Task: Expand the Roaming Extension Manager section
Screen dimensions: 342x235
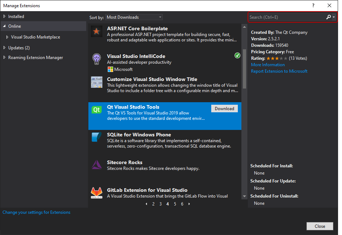Action: point(5,58)
